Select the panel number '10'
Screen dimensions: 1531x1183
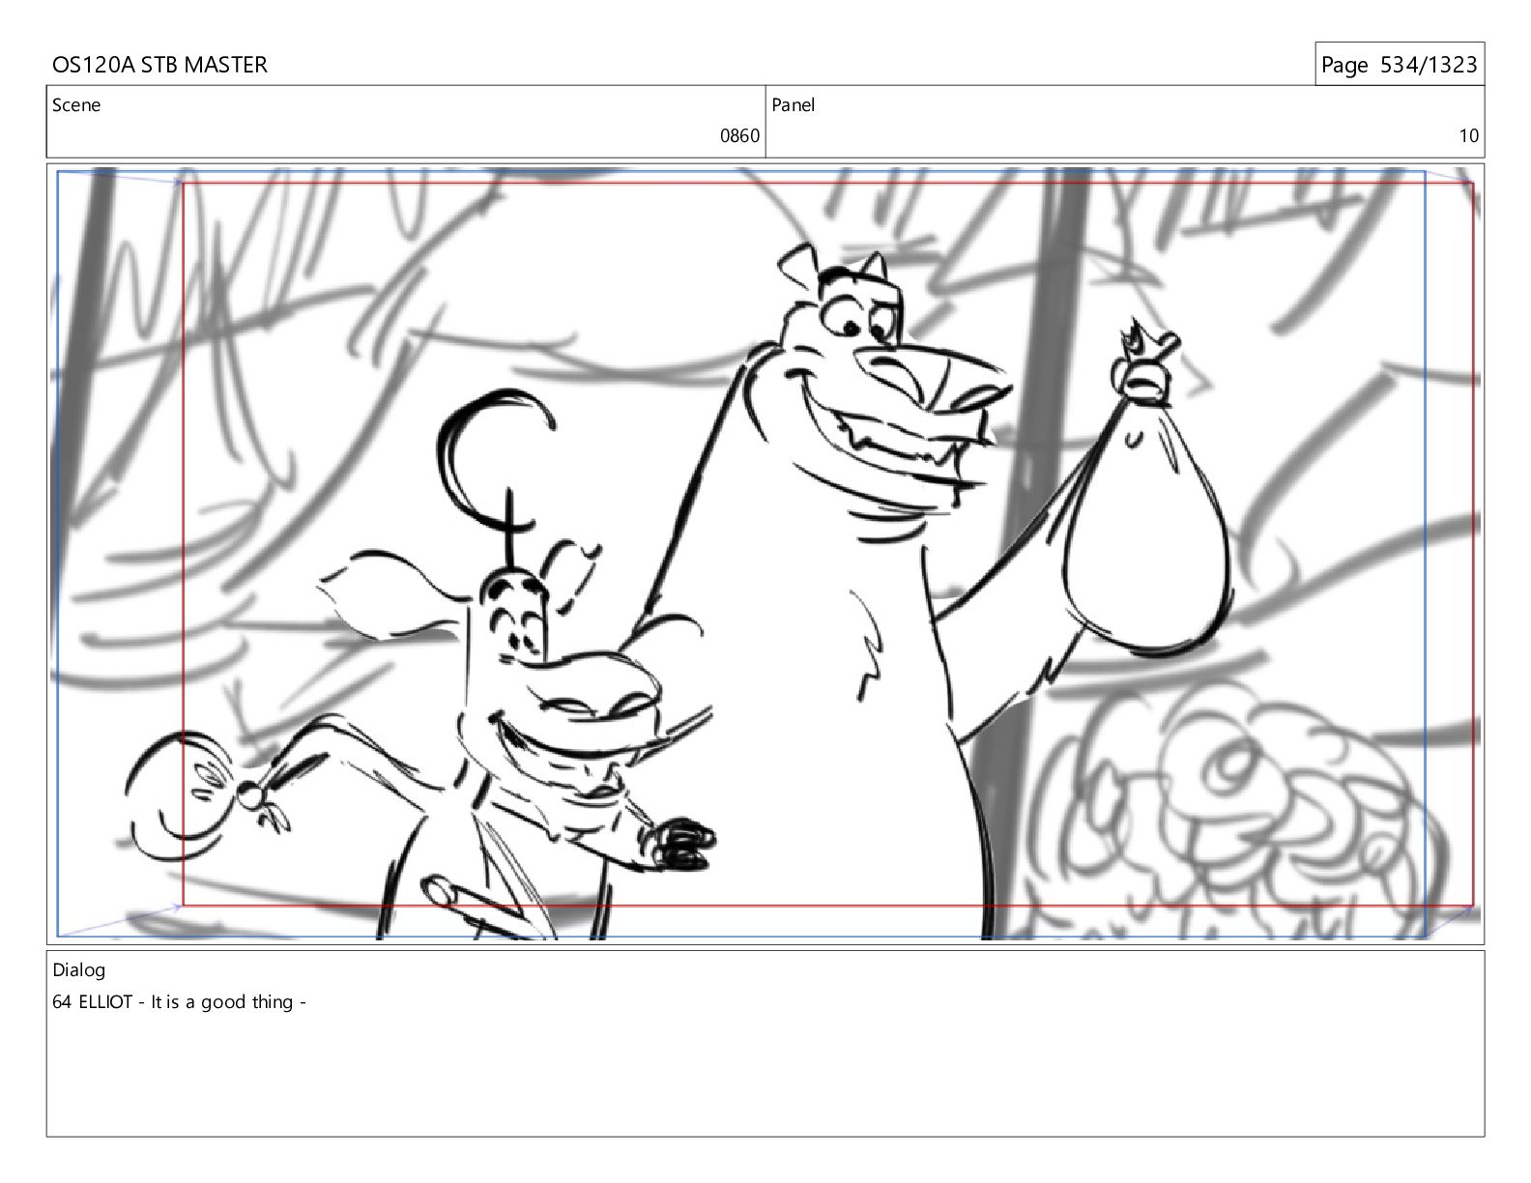[1468, 135]
